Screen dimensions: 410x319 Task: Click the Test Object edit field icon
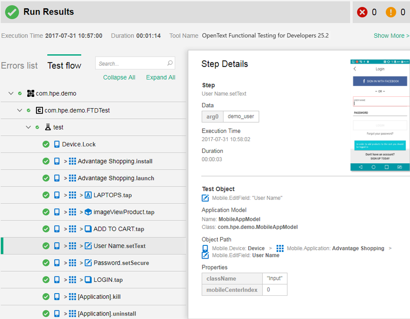point(205,198)
